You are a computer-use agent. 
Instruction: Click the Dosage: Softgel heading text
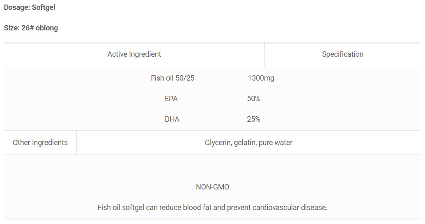click(x=30, y=7)
